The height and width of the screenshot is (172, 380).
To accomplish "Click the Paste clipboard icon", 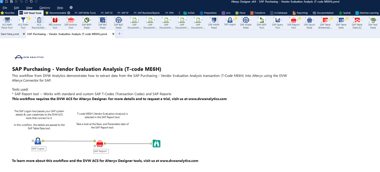I will 26,2.
